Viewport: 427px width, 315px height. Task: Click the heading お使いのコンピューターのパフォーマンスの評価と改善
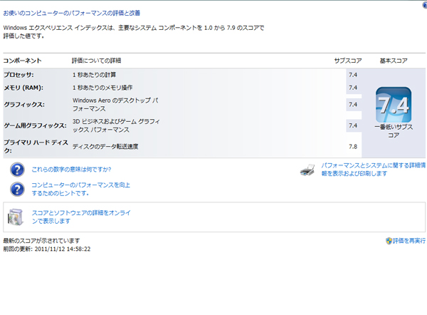[x=72, y=13]
